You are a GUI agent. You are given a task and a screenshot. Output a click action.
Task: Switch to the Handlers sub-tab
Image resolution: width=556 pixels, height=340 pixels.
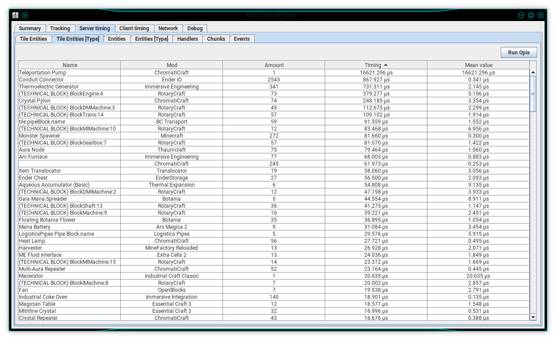click(x=187, y=39)
